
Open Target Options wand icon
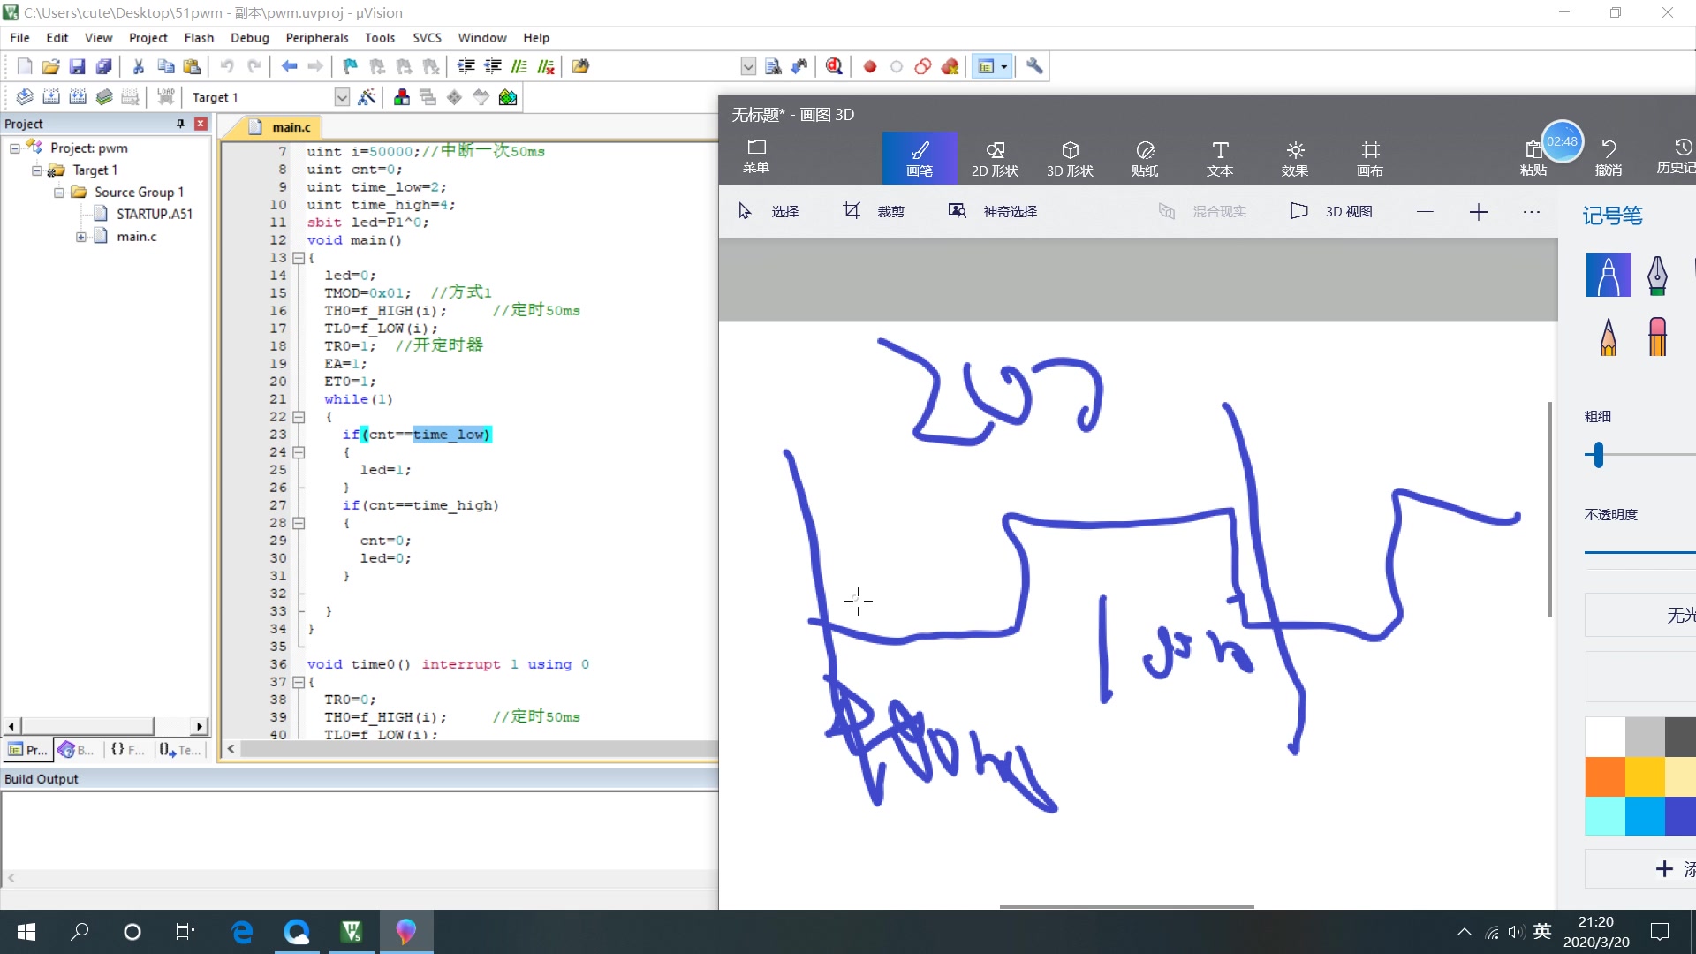click(367, 97)
